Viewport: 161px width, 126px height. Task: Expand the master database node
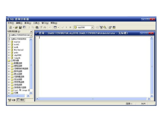tap(9, 42)
